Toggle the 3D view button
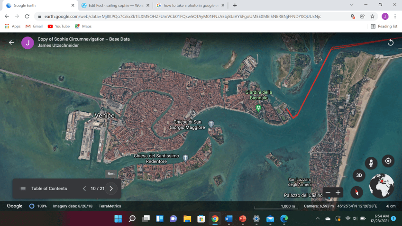 [x=359, y=175]
